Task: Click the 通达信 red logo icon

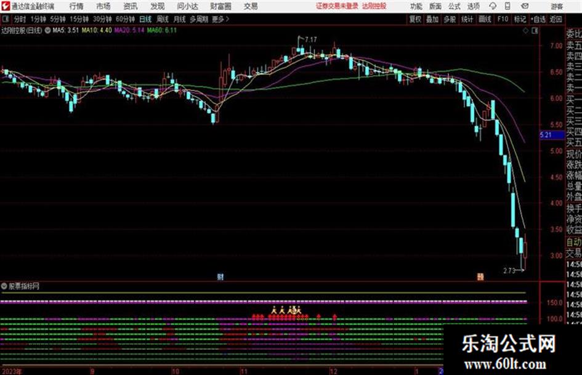Action: 5,6
